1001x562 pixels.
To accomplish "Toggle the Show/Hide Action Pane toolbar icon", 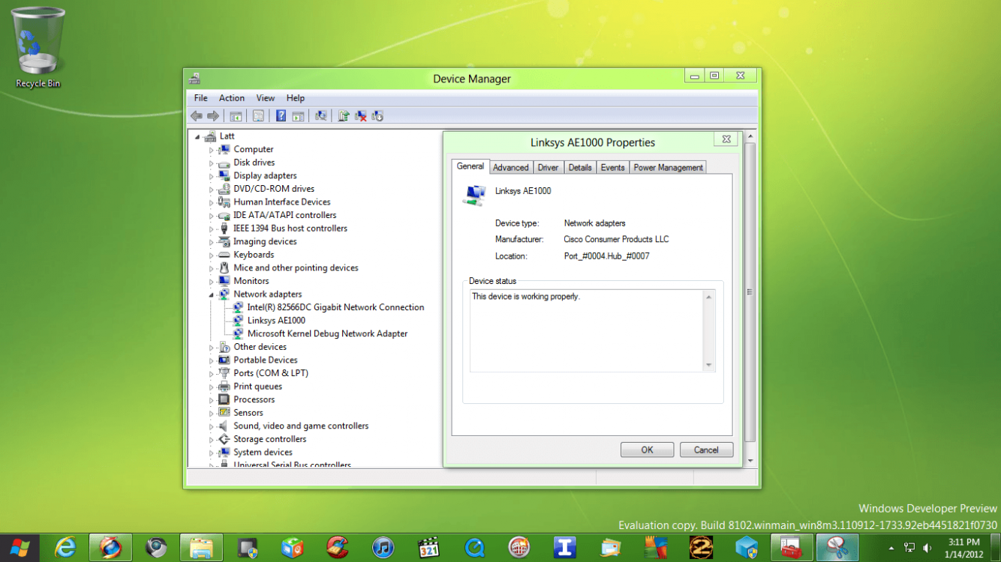I will point(298,116).
